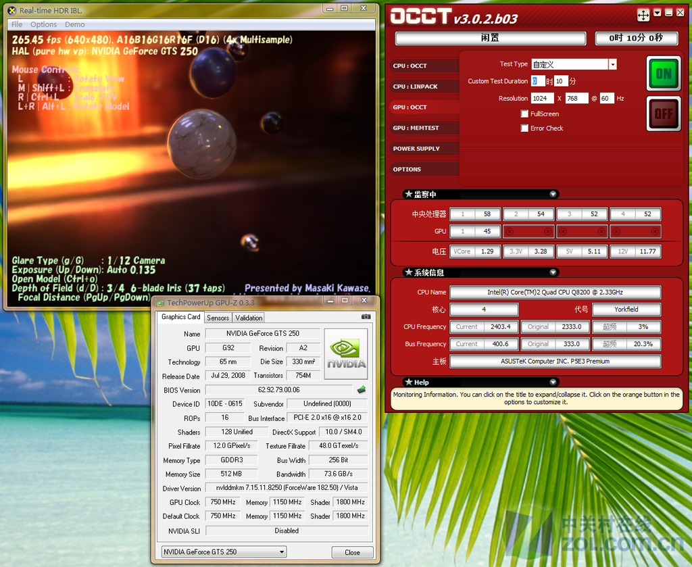Click disabled GPU 4 sensor left X icon
The image size is (692, 567).
pyautogui.click(x=616, y=231)
